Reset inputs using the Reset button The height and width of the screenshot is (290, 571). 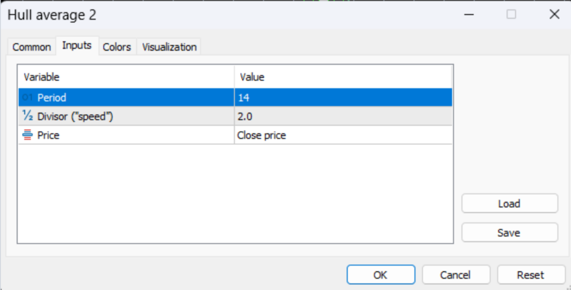point(530,274)
